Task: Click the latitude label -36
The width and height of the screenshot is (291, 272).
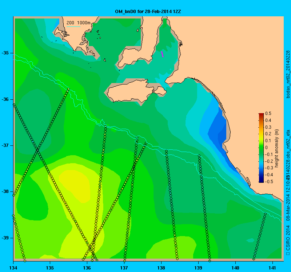Action: tap(5, 99)
